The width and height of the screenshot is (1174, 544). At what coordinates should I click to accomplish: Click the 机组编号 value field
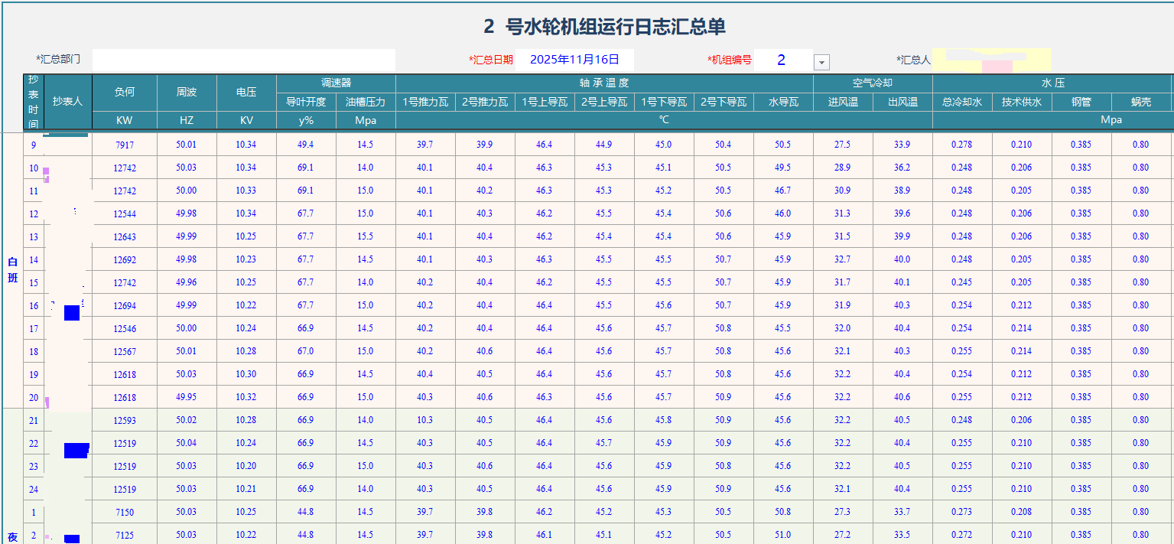click(x=782, y=60)
